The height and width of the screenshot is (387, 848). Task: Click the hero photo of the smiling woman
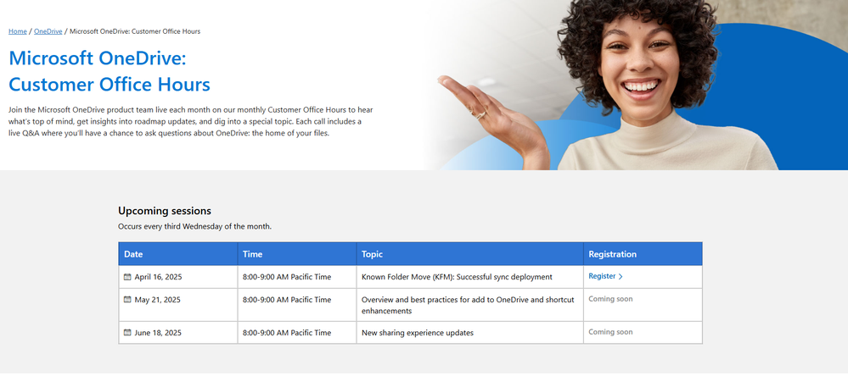pyautogui.click(x=638, y=85)
